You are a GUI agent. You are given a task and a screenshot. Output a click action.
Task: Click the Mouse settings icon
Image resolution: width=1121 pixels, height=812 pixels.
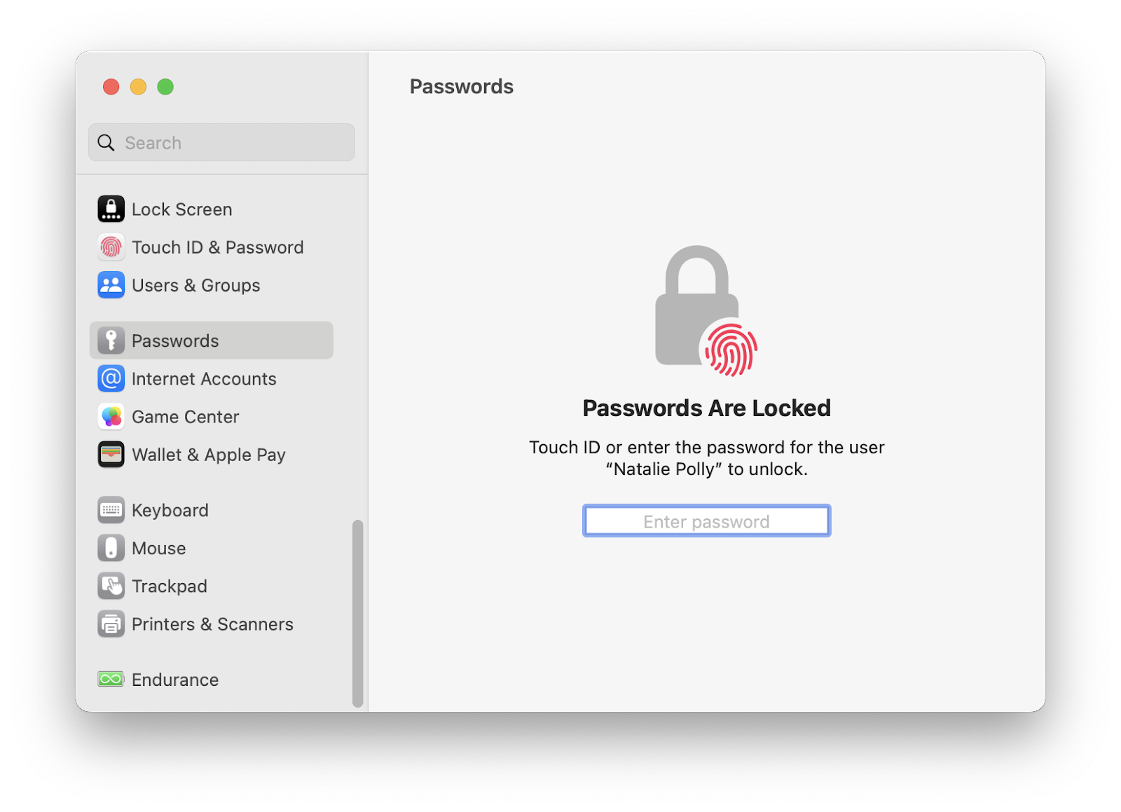tap(111, 548)
